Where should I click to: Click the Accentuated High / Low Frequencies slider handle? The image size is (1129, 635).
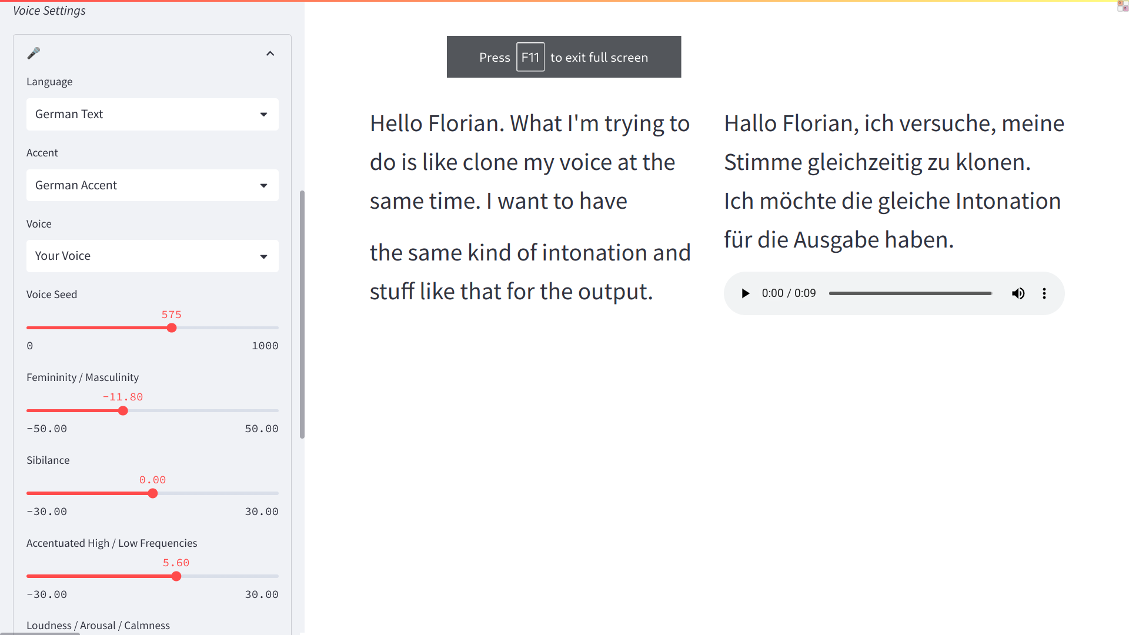176,577
